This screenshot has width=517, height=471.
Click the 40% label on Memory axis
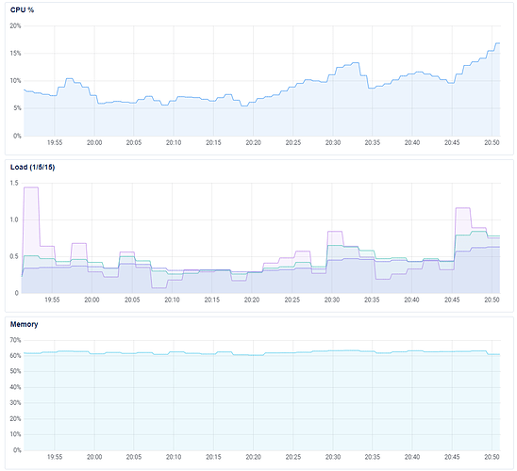pos(15,387)
